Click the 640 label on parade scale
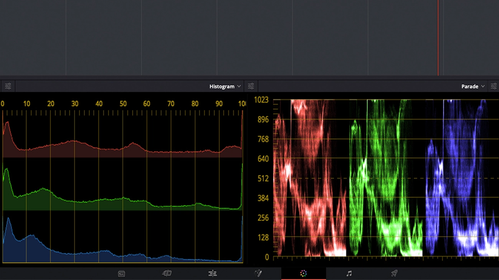Image resolution: width=499 pixels, height=280 pixels. [263, 159]
